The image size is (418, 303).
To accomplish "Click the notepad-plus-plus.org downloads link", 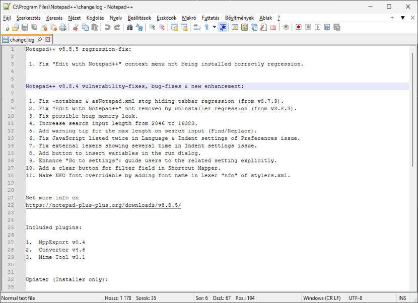I will 103,206.
